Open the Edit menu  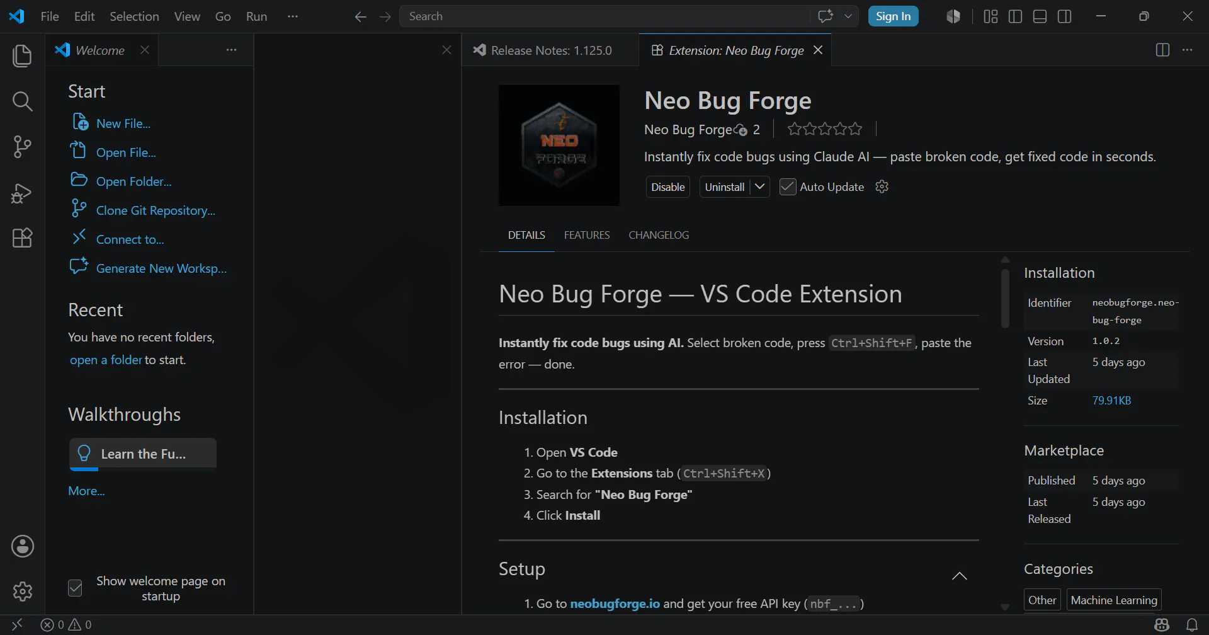[x=84, y=16]
